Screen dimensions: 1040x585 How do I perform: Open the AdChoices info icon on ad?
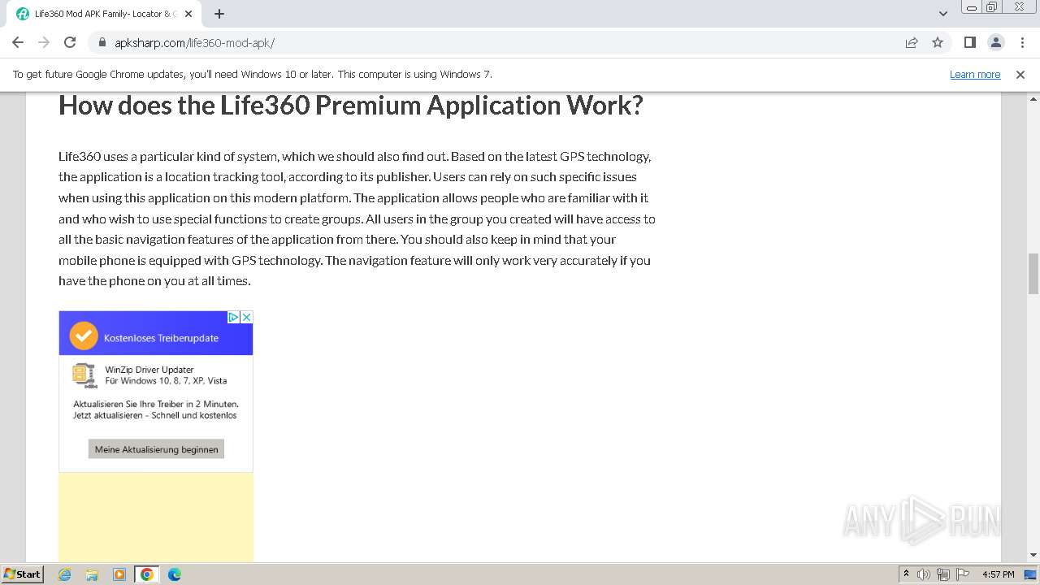click(x=233, y=317)
